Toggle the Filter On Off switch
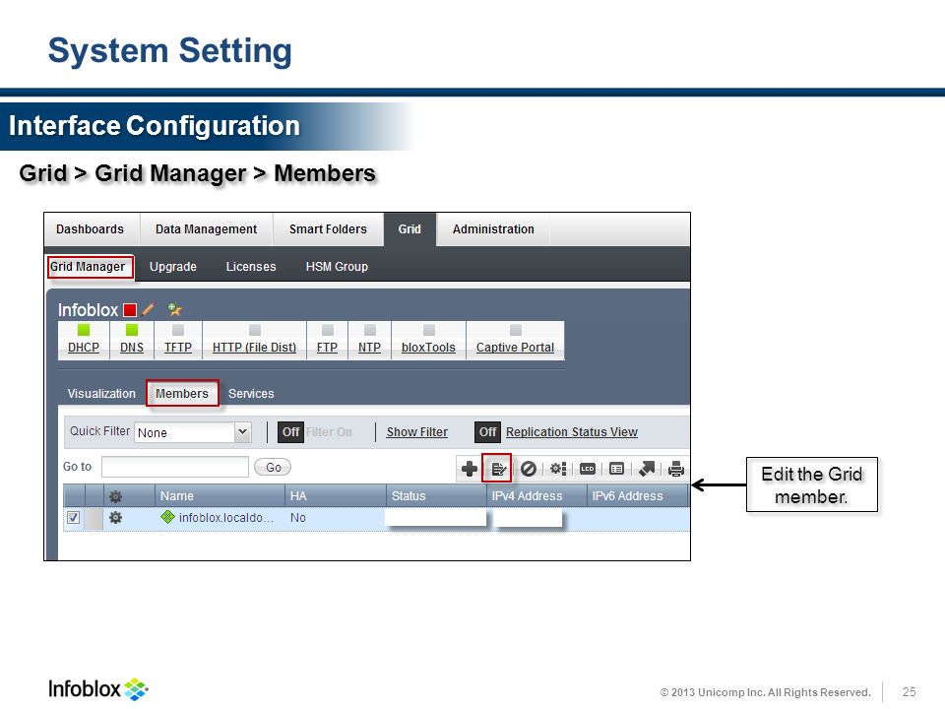 [x=290, y=431]
